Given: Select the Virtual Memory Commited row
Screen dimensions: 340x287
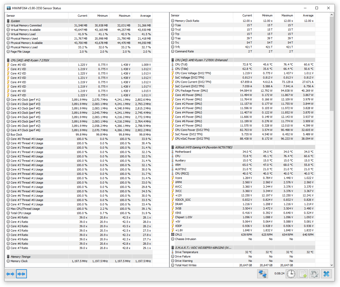Looking at the screenshot, I should [79, 25].
